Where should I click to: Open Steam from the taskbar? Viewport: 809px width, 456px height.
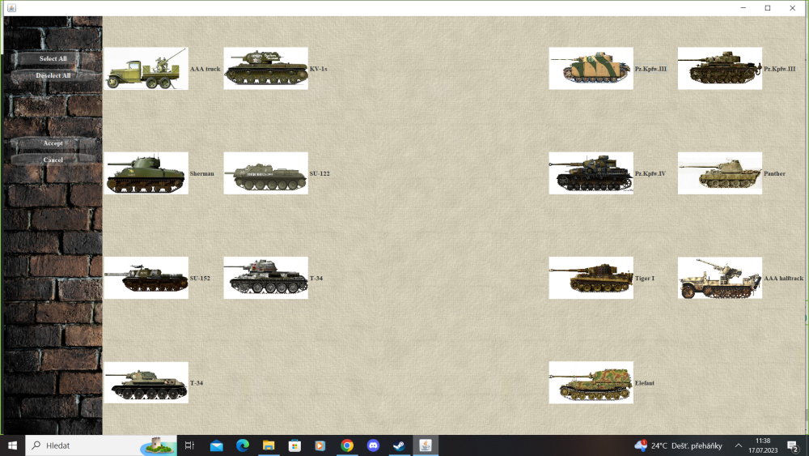(x=399, y=445)
